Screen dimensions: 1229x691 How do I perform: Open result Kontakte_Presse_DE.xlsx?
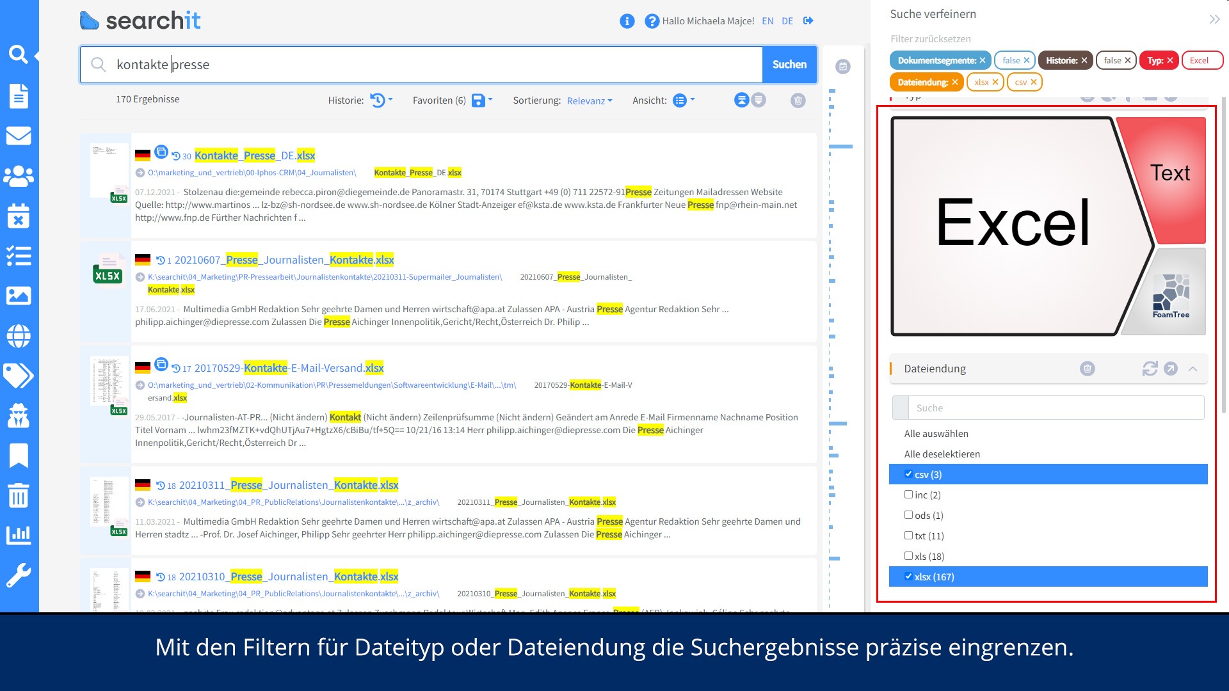point(255,155)
